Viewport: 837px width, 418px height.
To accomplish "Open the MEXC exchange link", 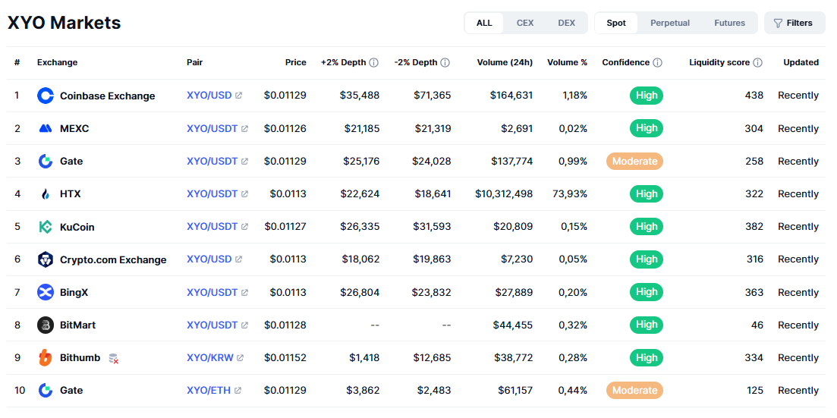I will coord(74,129).
